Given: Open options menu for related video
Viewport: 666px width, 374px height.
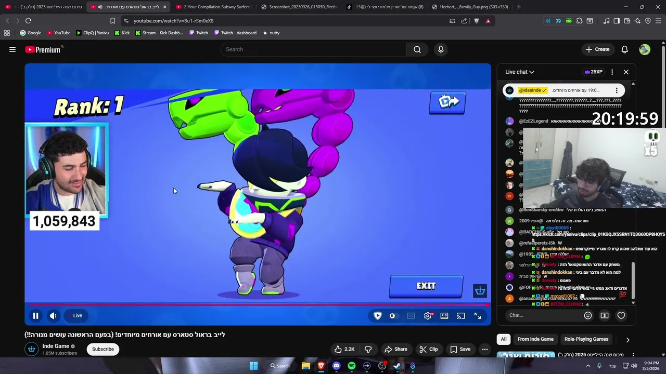Looking at the screenshot, I should tap(633, 355).
